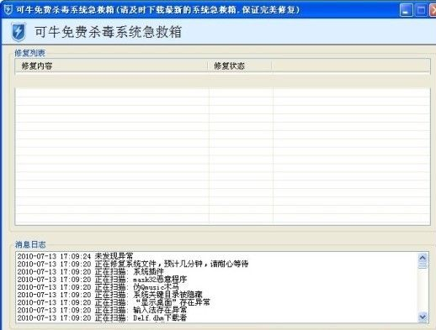Click the message log scrollbar thumb
The height and width of the screenshot is (330, 436).
423,265
